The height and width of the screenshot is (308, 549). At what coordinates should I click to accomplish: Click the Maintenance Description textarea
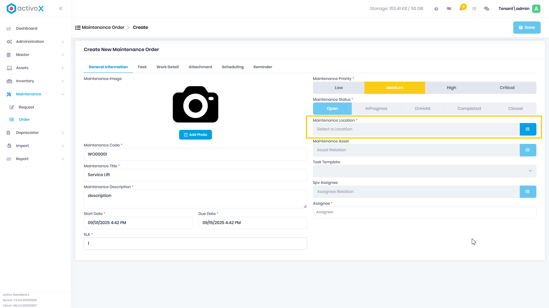195,199
